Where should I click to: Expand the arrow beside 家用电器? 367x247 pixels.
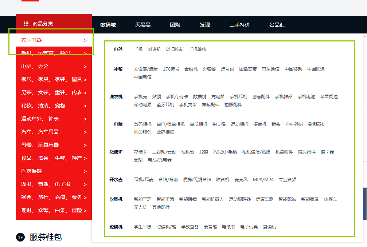pos(85,41)
